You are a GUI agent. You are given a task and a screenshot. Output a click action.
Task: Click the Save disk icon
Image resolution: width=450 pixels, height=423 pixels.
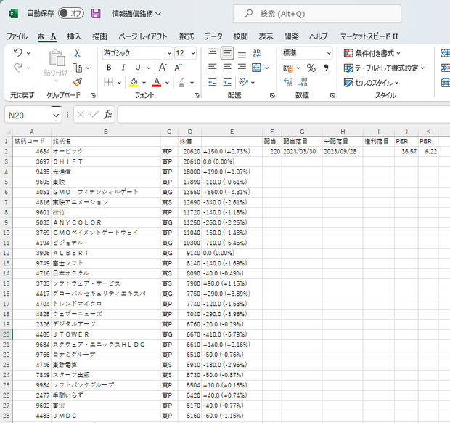tap(96, 14)
